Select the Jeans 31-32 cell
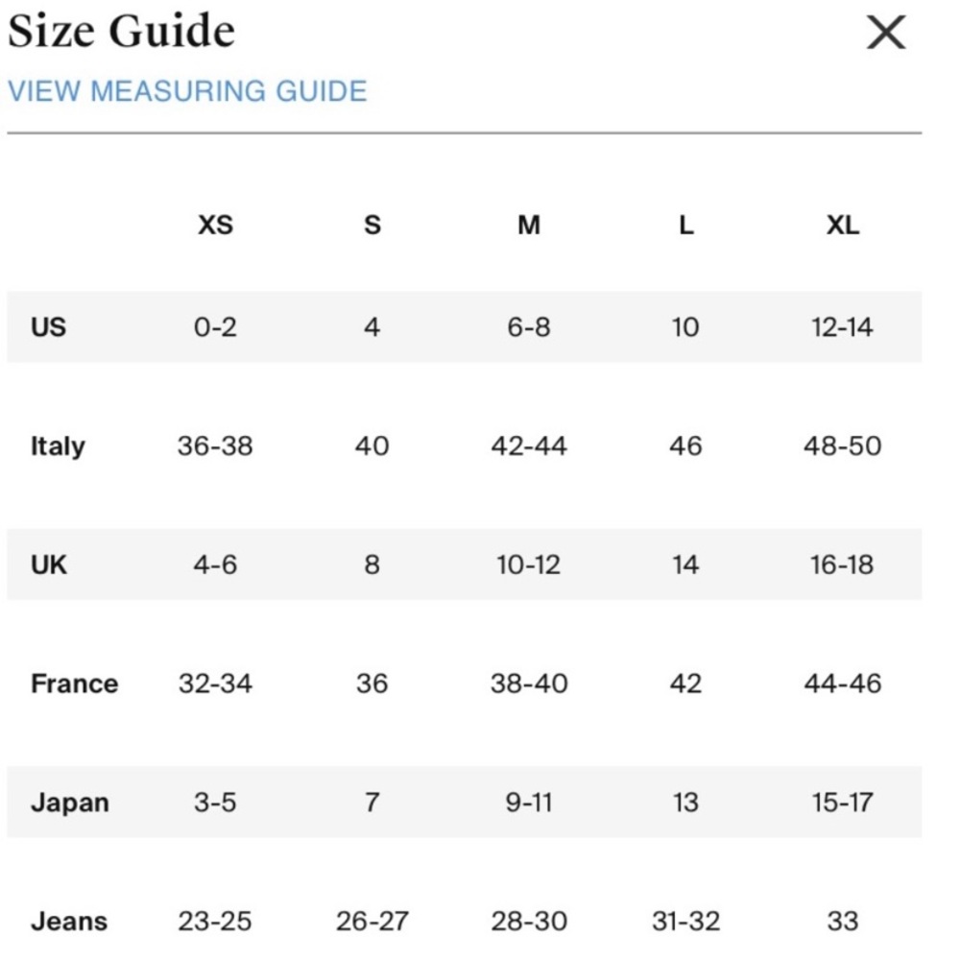 click(x=685, y=922)
